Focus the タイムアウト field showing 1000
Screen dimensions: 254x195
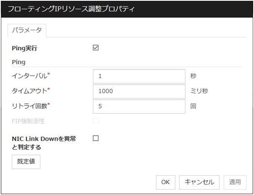[x=139, y=91]
